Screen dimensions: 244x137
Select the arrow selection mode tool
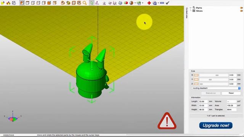coord(91,3)
